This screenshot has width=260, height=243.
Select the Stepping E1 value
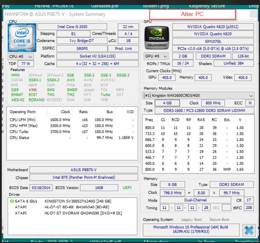[74, 34]
